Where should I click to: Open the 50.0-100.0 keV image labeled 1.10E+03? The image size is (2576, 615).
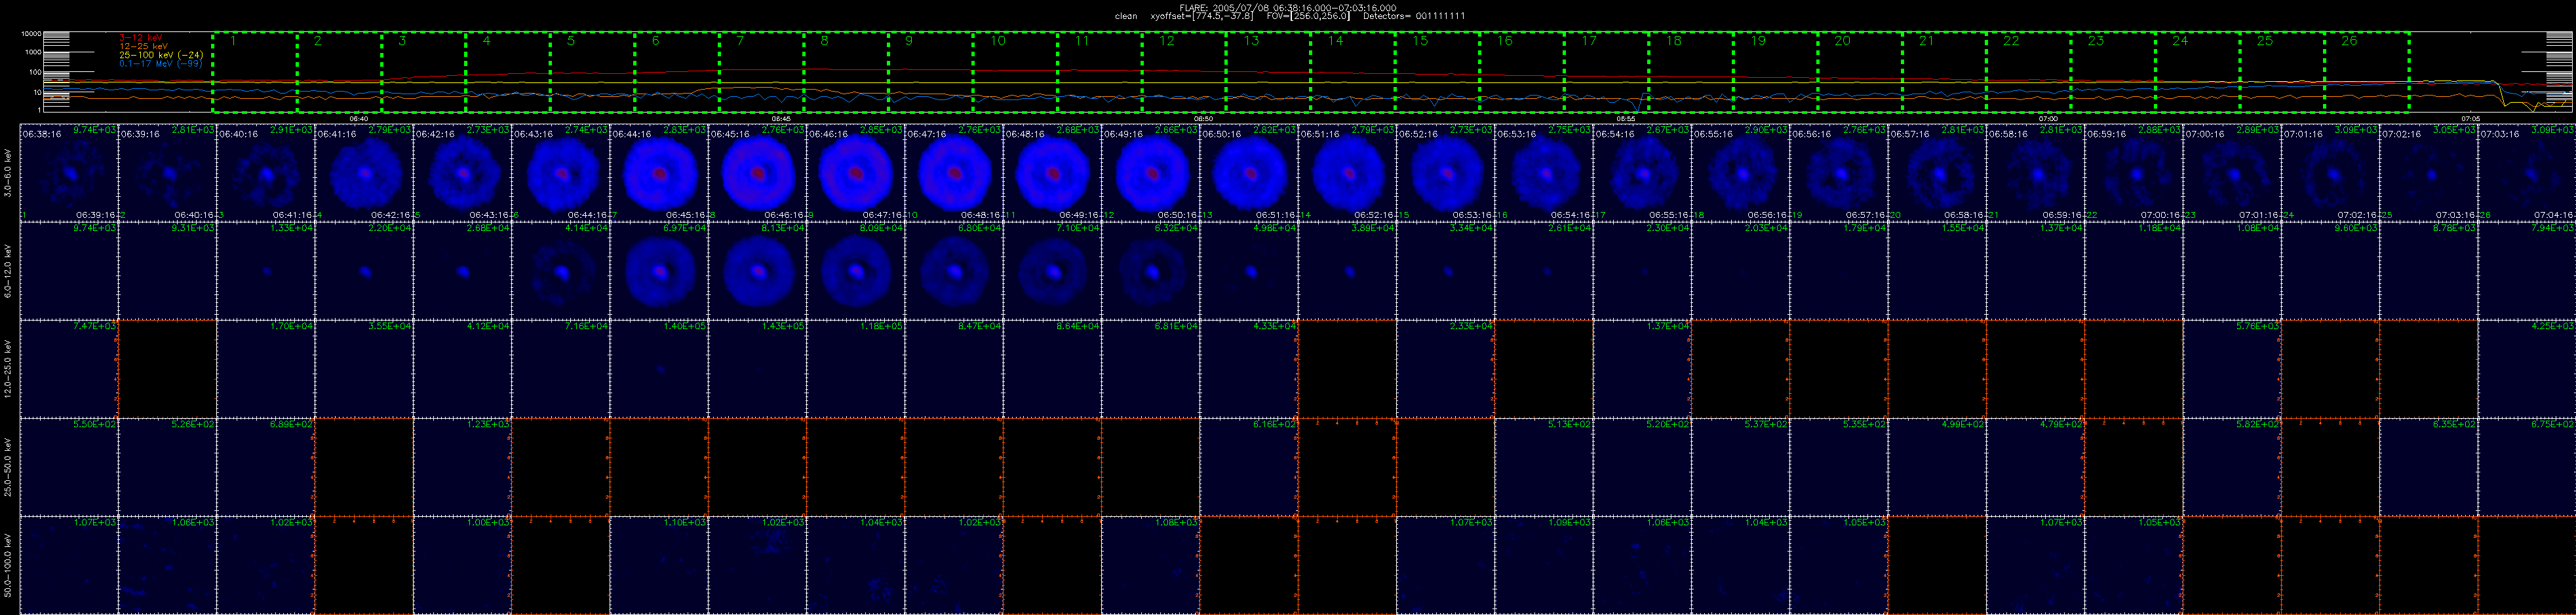pyautogui.click(x=659, y=564)
